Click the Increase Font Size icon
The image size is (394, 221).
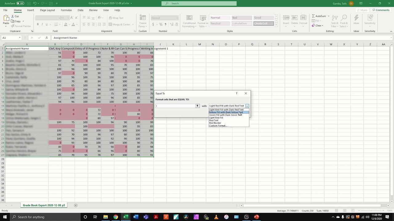click(72, 18)
